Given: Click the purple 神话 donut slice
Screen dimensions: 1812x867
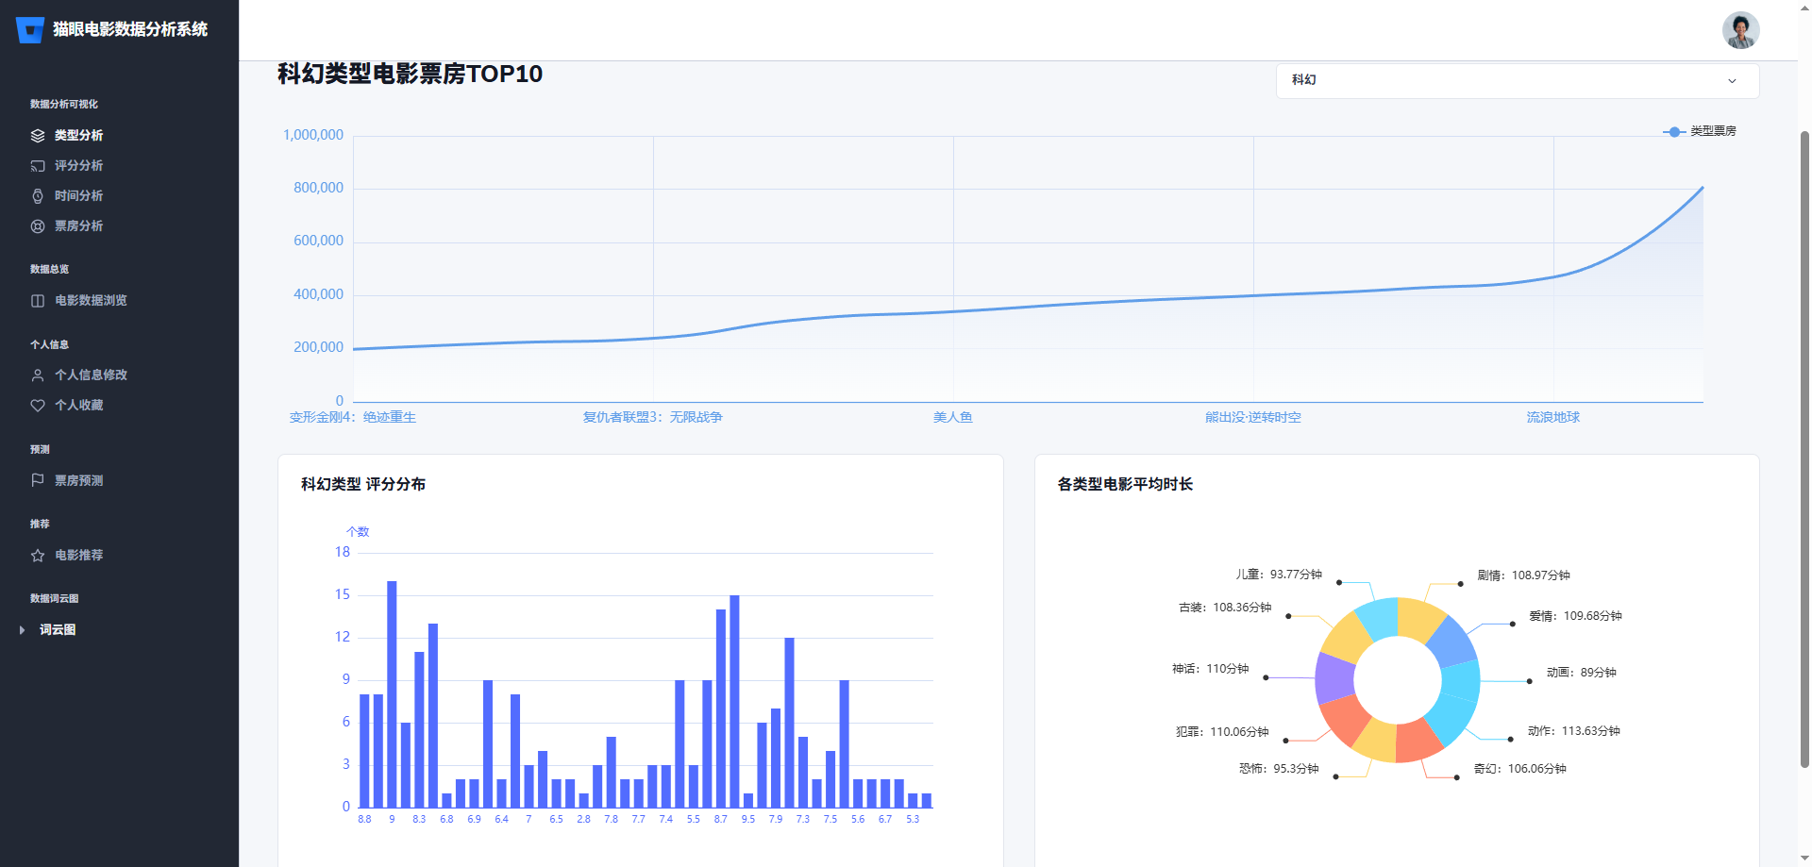Looking at the screenshot, I should [x=1334, y=677].
